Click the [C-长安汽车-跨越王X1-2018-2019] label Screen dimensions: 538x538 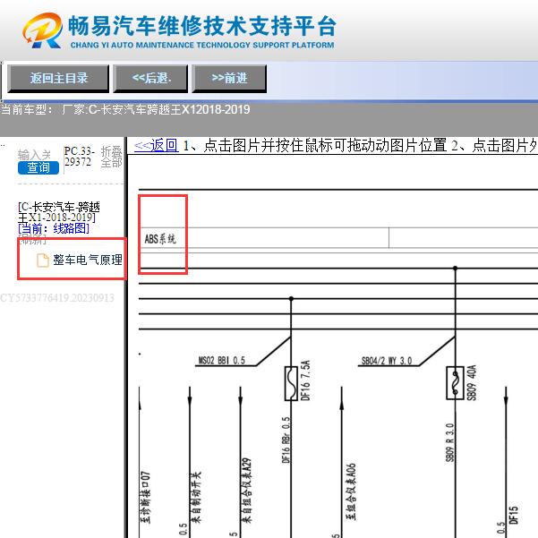59,212
